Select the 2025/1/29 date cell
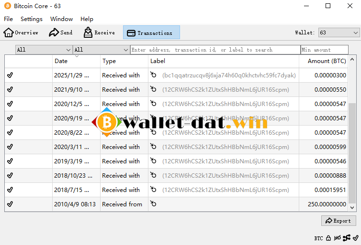The width and height of the screenshot is (361, 245). (76, 75)
